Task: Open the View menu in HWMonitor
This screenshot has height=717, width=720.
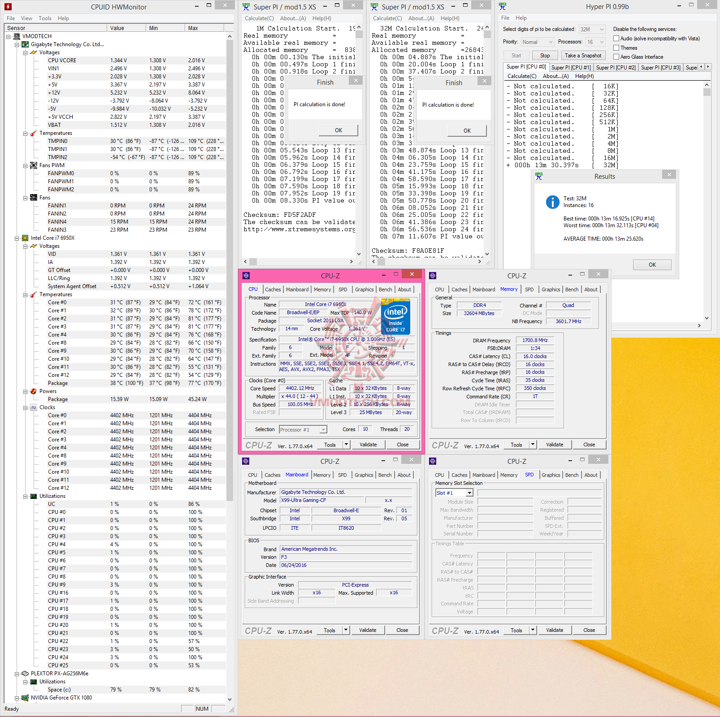Action: [x=26, y=18]
